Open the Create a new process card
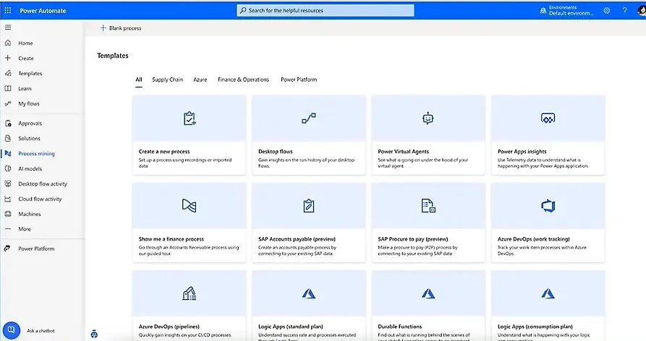The width and height of the screenshot is (646, 341). tap(189, 135)
